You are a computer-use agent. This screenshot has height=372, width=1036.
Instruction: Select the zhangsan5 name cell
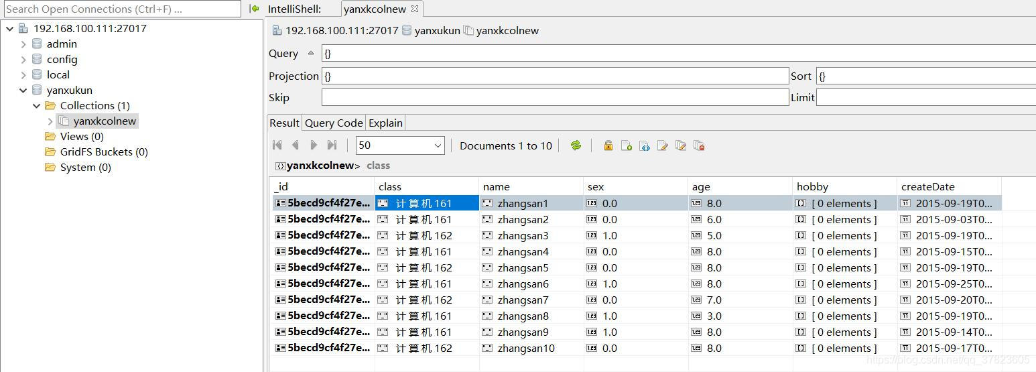[531, 267]
